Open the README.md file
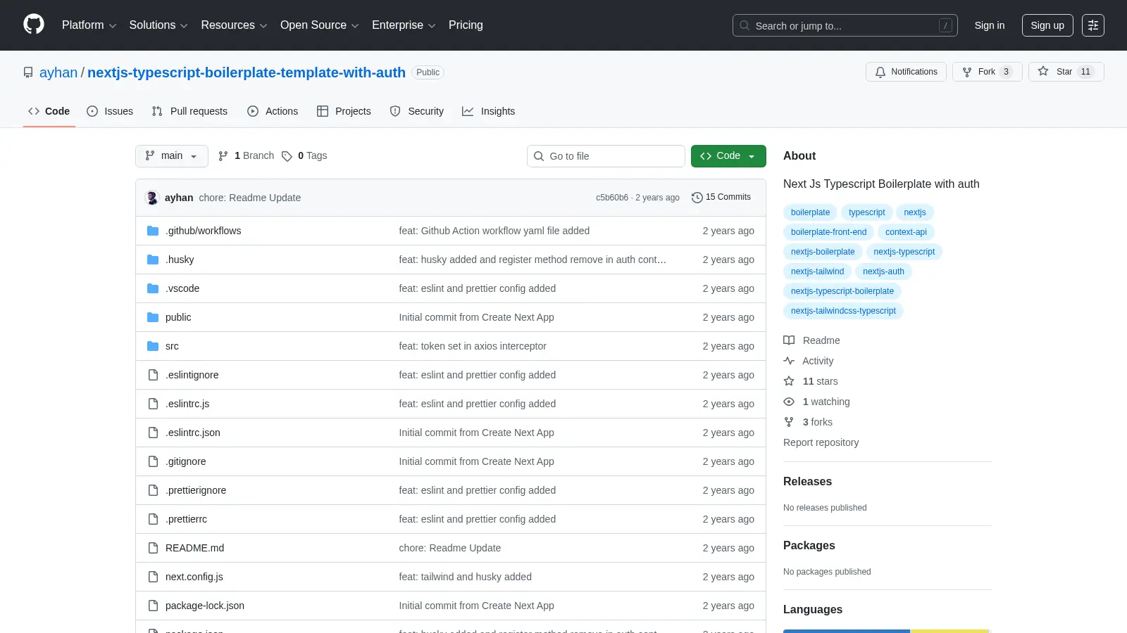Screen dimensions: 1127x633 coord(194,548)
